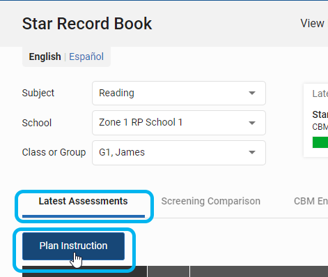Viewport: 328px width, 277px height.
Task: Open the Class or Group dropdown showing G1, James
Action: [x=179, y=153]
